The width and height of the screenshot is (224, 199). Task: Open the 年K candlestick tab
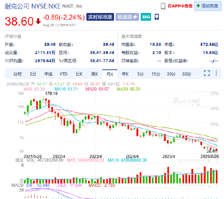pos(125,74)
